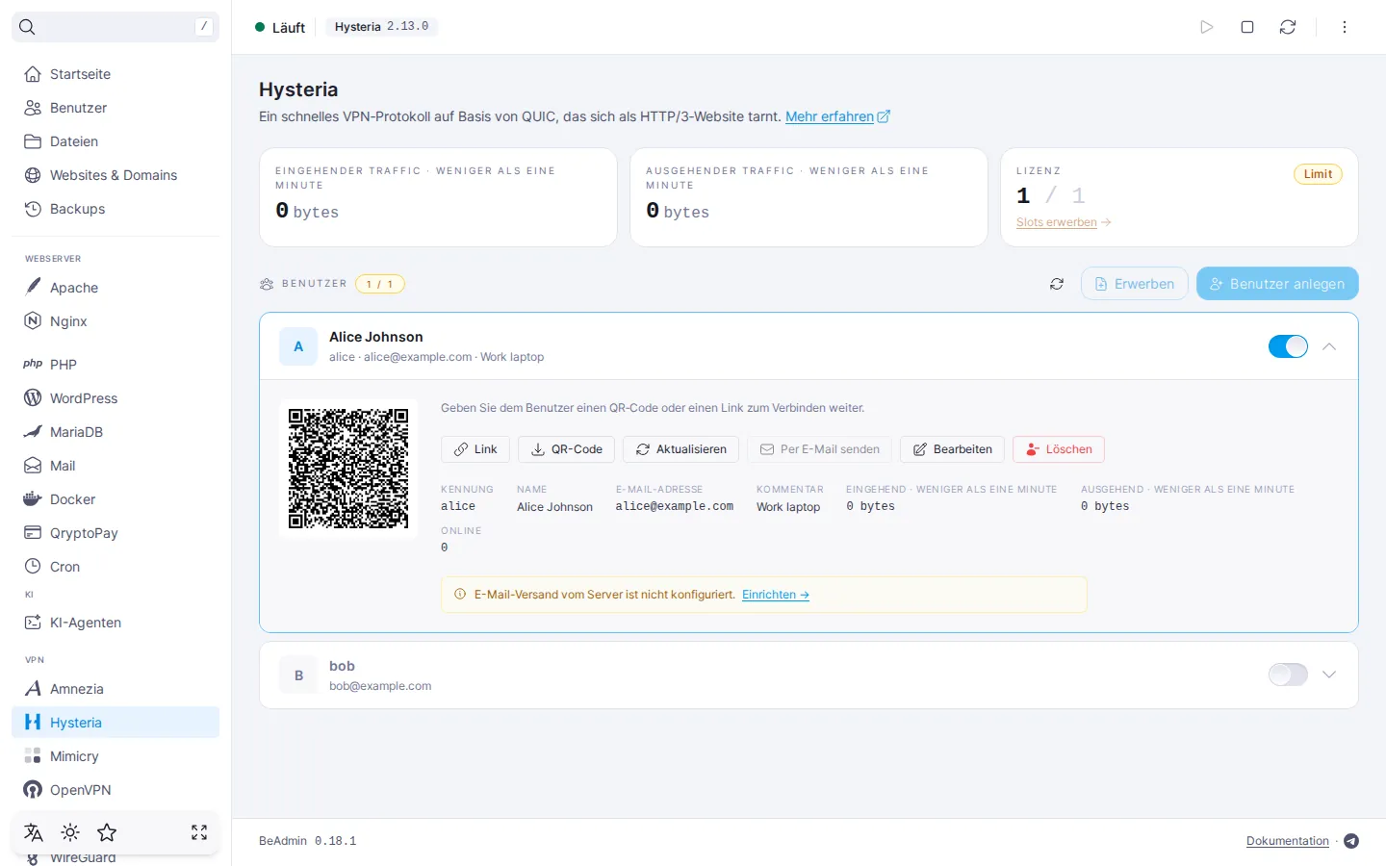The height and width of the screenshot is (866, 1386).
Task: Open the three-dot more options menu
Action: click(1345, 27)
